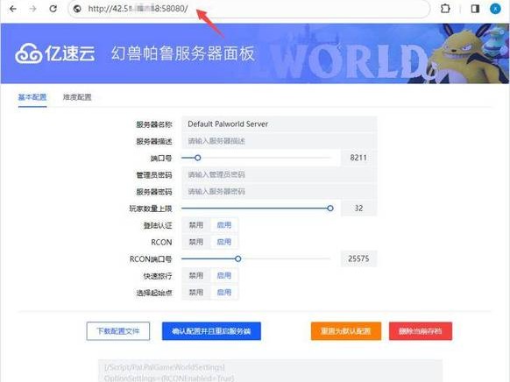Image resolution: width=510 pixels, height=382 pixels.
Task: Click the 幻兽帕鲁服务器面板 header title
Action: [x=182, y=53]
